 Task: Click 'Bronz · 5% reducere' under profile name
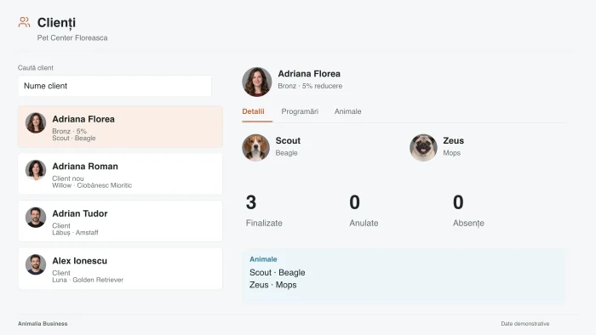(x=310, y=86)
